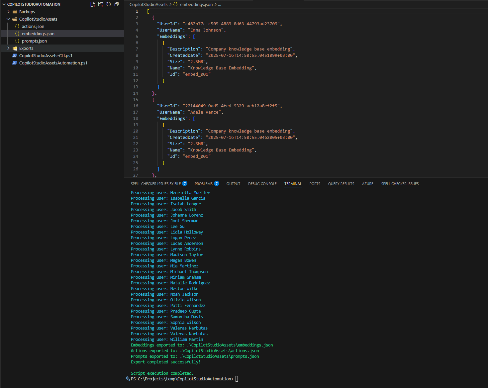
Task: Click the New File icon in explorer header
Action: click(x=93, y=4)
